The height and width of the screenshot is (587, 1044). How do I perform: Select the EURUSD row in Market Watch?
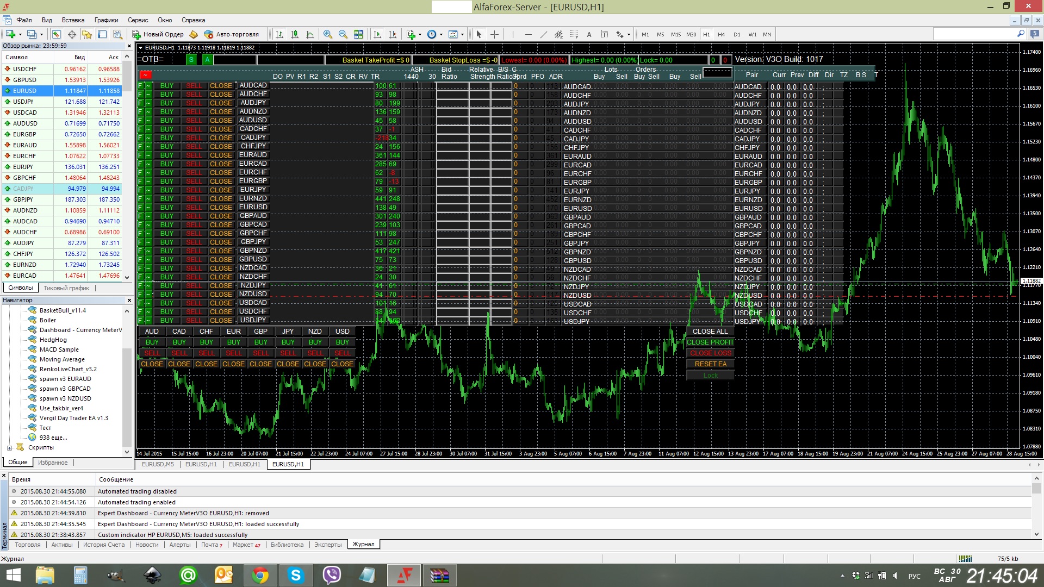61,91
